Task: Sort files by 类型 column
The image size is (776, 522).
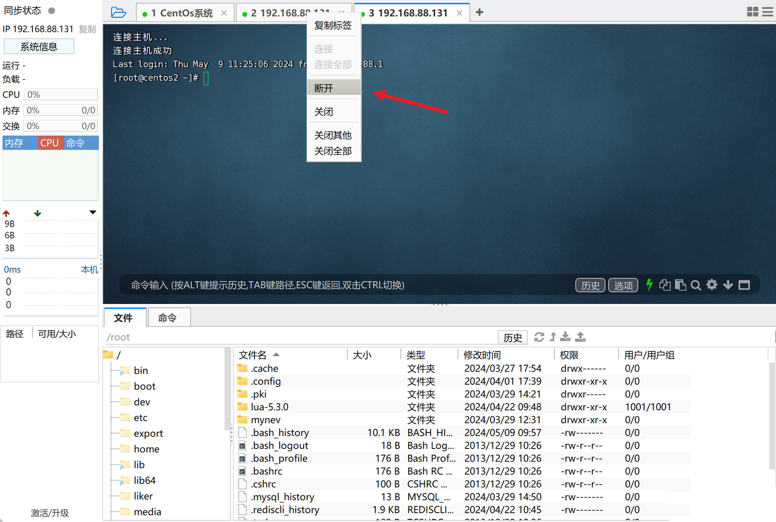Action: point(429,355)
